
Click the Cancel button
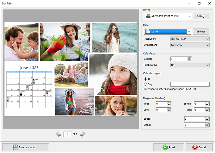pyautogui.click(x=199, y=147)
